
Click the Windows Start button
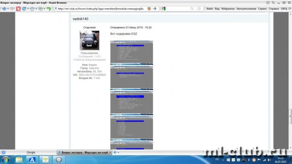pyautogui.click(x=5, y=160)
